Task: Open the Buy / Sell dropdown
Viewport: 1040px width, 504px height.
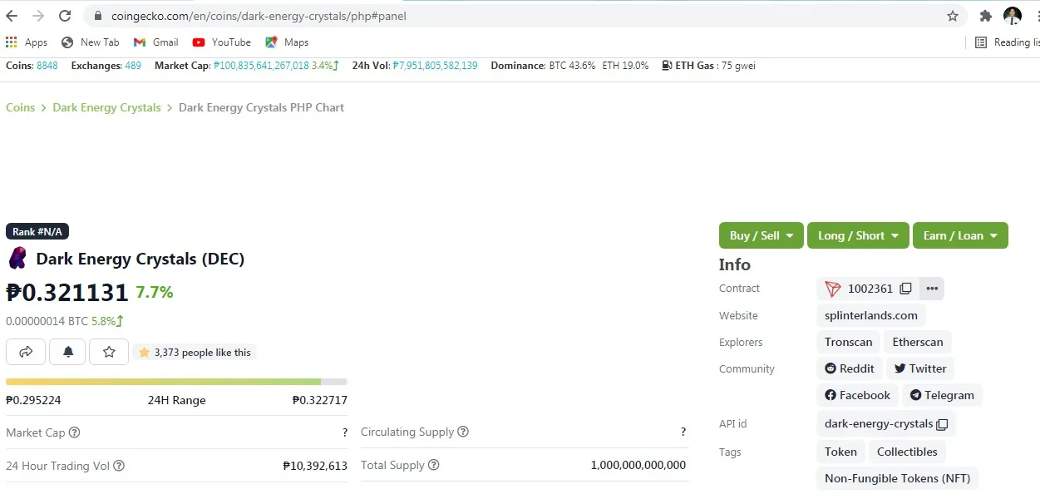Action: point(762,235)
